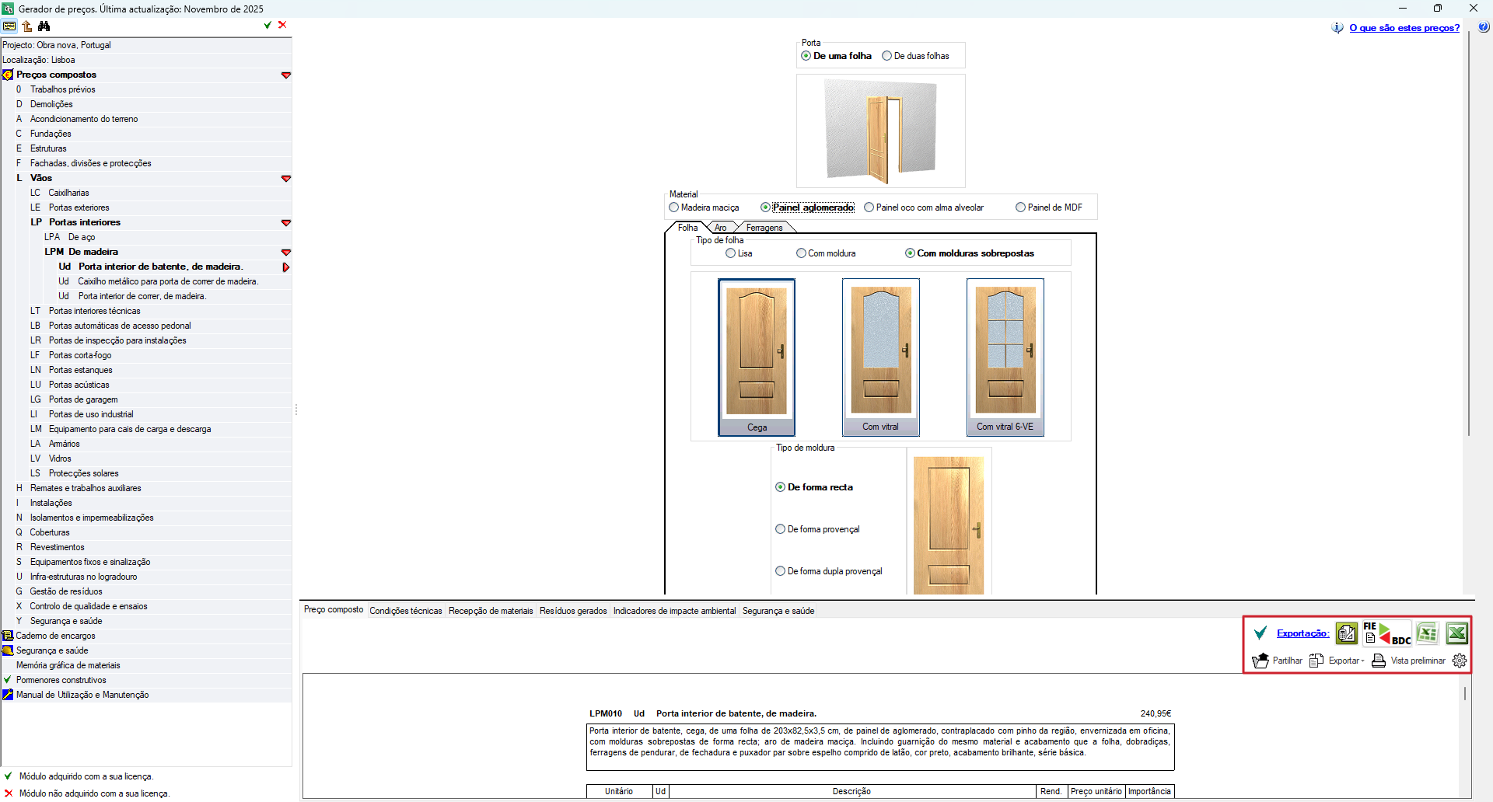
Task: Open Indicadores de impacte ambiental tab
Action: 674,611
